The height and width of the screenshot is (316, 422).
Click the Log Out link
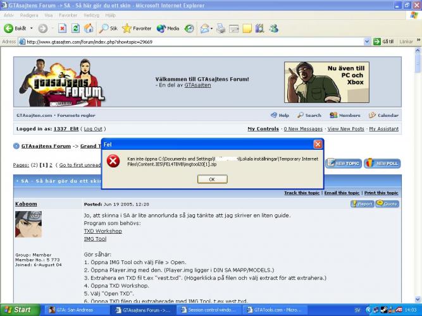click(93, 129)
